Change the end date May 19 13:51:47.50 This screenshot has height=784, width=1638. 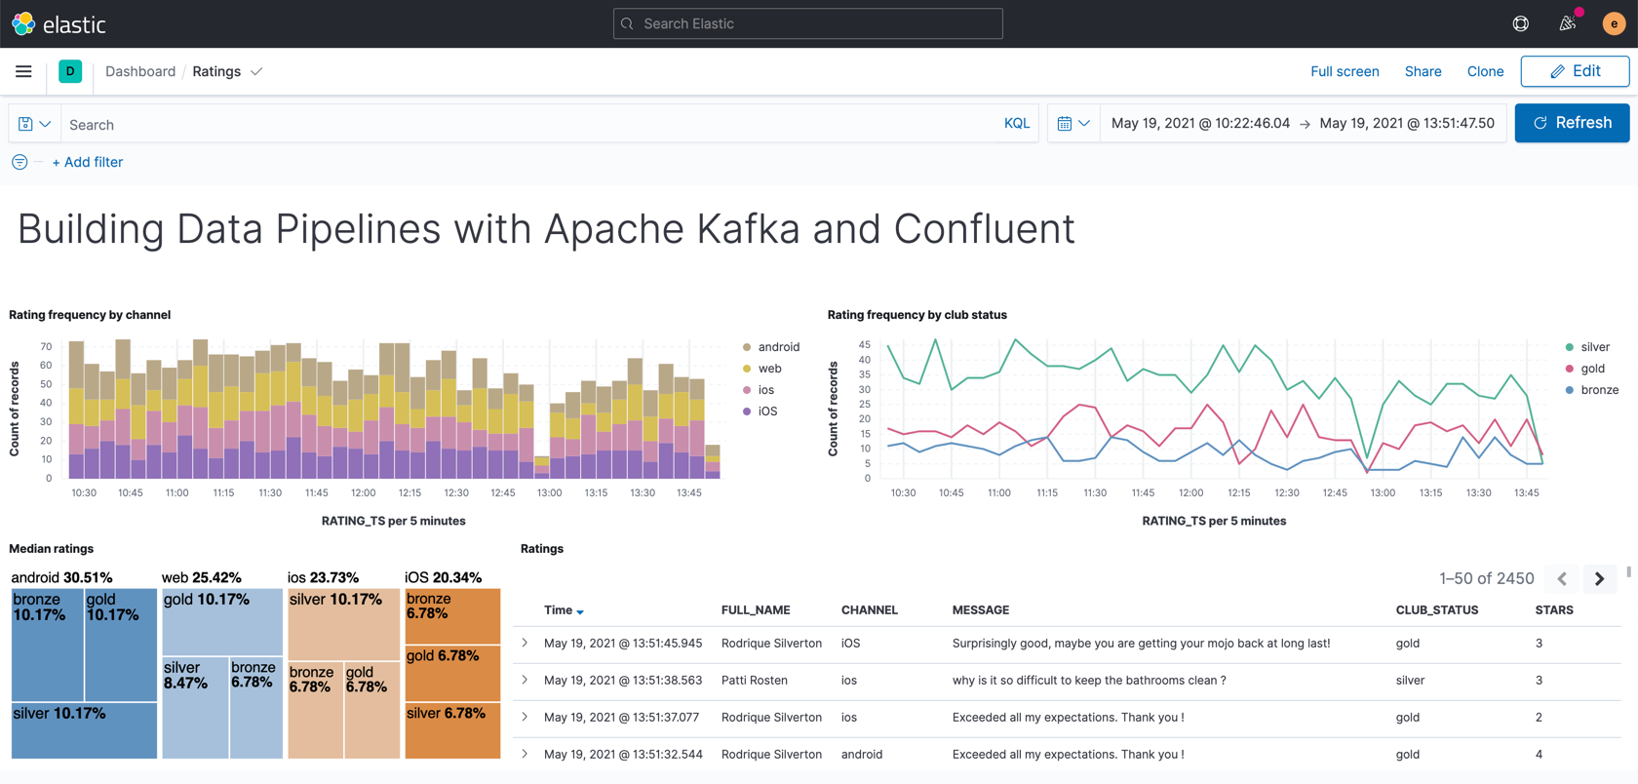[1407, 123]
